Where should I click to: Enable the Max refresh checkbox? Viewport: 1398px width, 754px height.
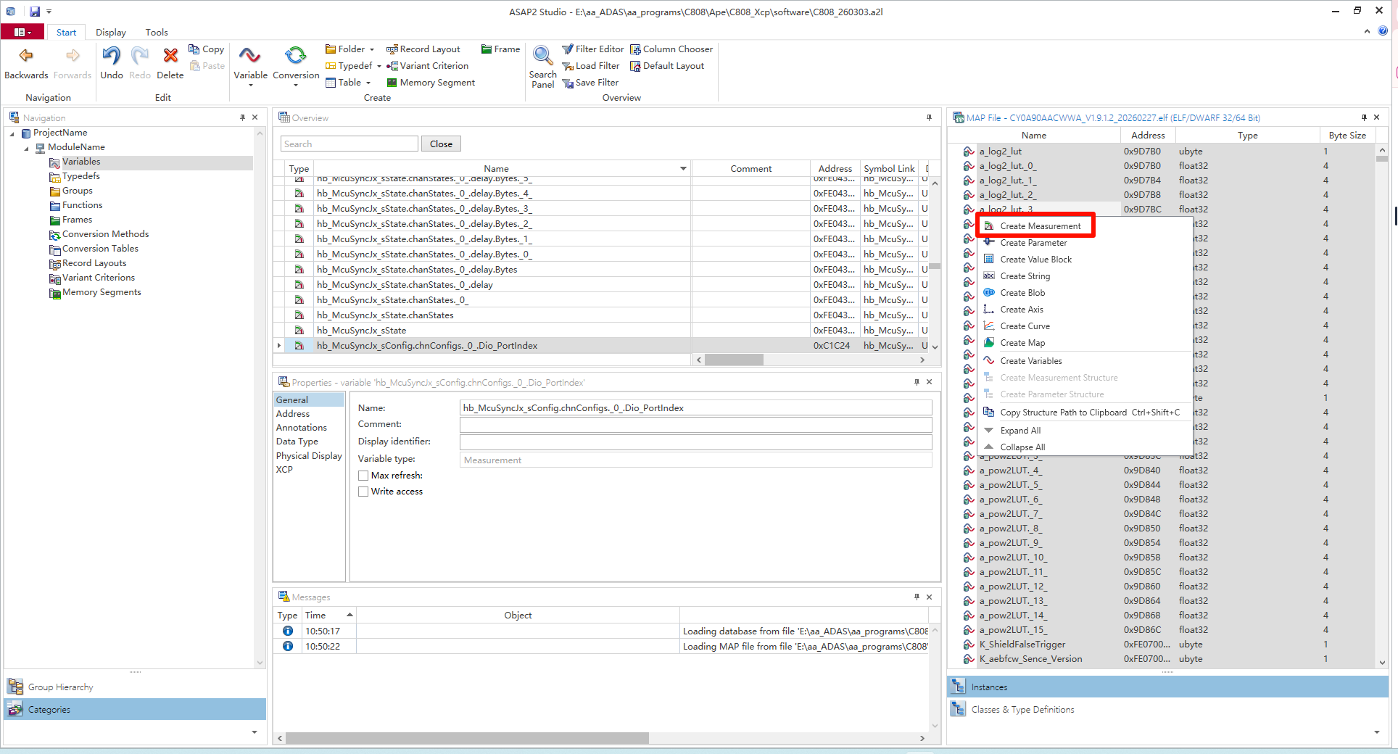click(x=363, y=476)
